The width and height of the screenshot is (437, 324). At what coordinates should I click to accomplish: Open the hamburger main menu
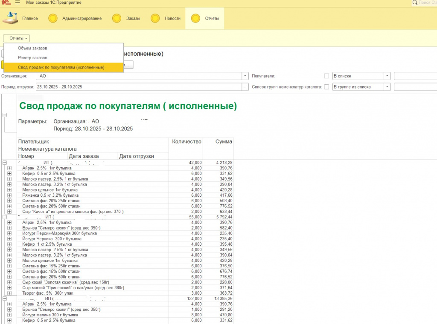click(x=17, y=3)
